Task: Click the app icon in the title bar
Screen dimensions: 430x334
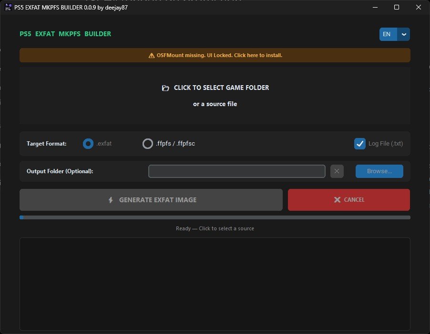Action: point(8,7)
